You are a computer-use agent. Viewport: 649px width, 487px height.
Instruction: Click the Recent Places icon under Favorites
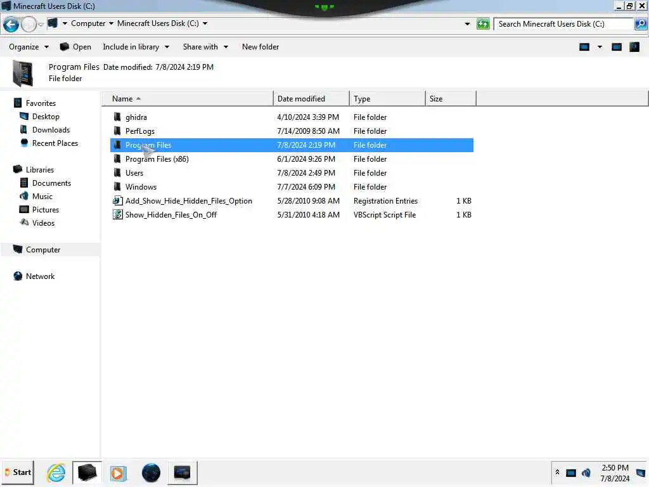click(25, 143)
